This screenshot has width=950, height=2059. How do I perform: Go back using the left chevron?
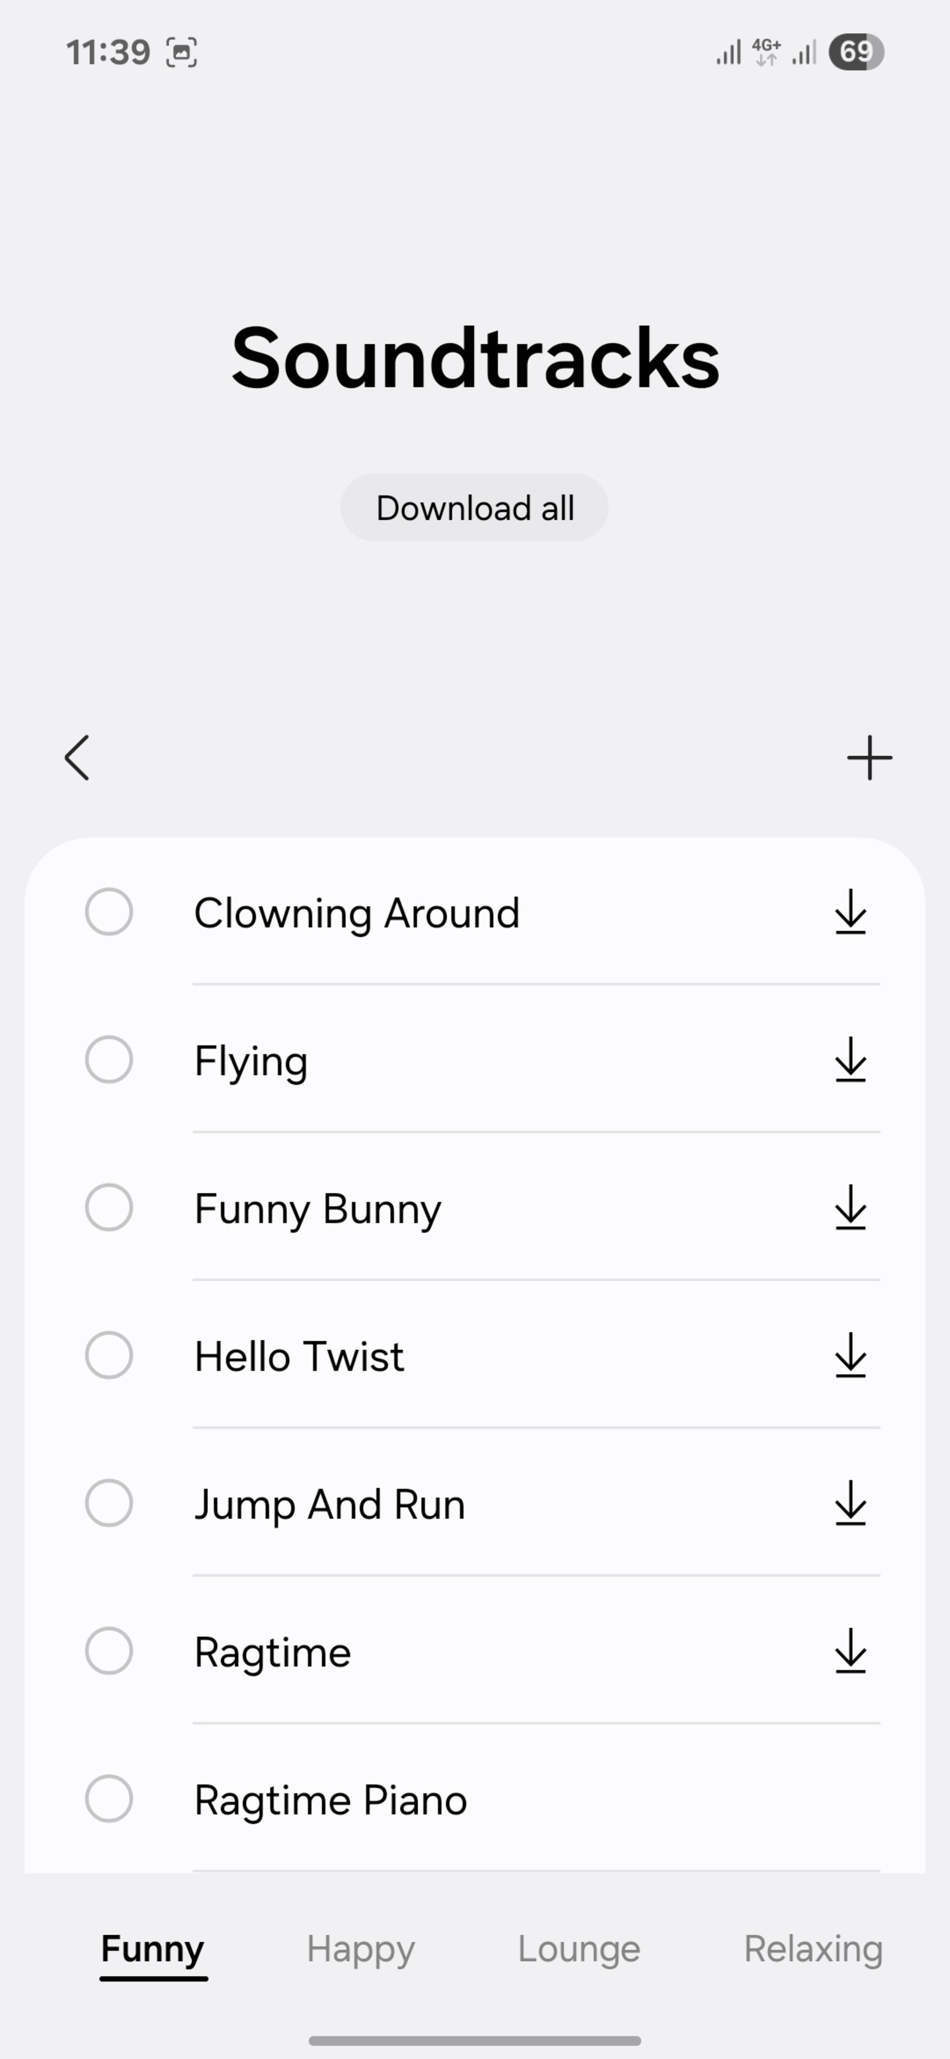[x=77, y=758]
